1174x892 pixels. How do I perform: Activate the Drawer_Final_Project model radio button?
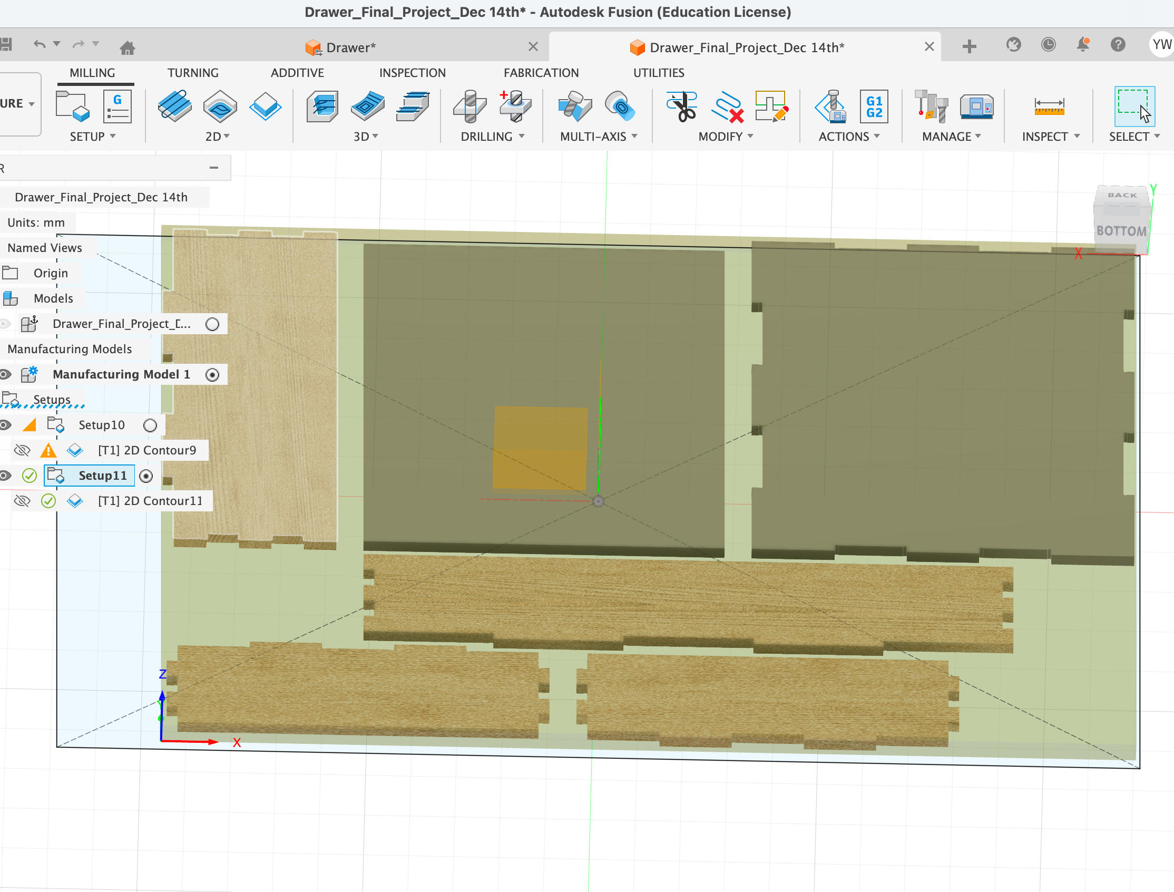[212, 324]
